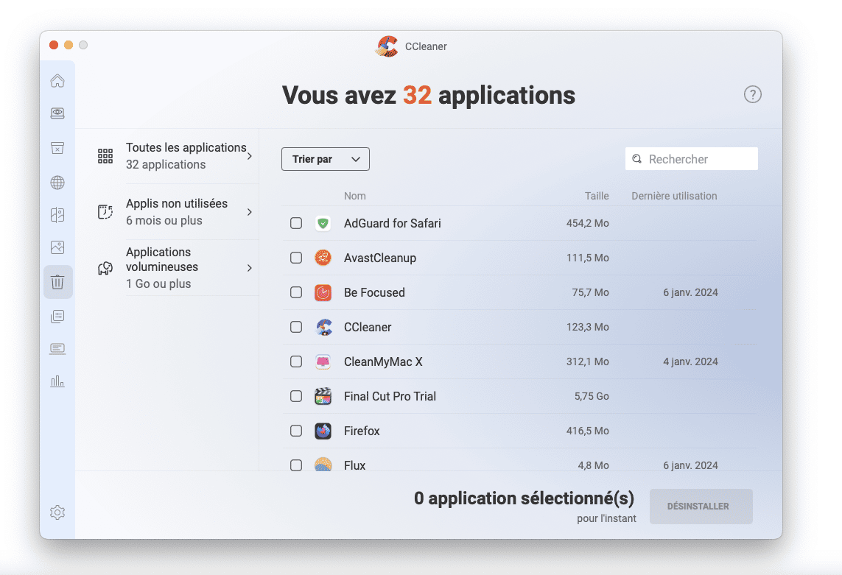
Task: Click the Flux app icon
Action: click(323, 465)
